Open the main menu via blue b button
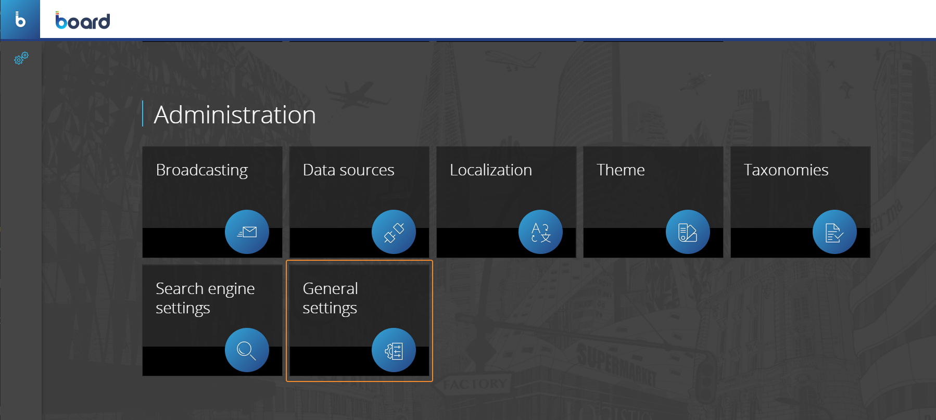Viewport: 936px width, 420px height. point(20,20)
